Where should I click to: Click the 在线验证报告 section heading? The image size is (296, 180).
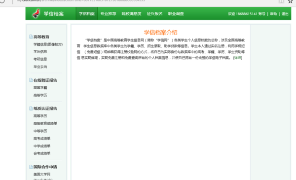(x=45, y=80)
